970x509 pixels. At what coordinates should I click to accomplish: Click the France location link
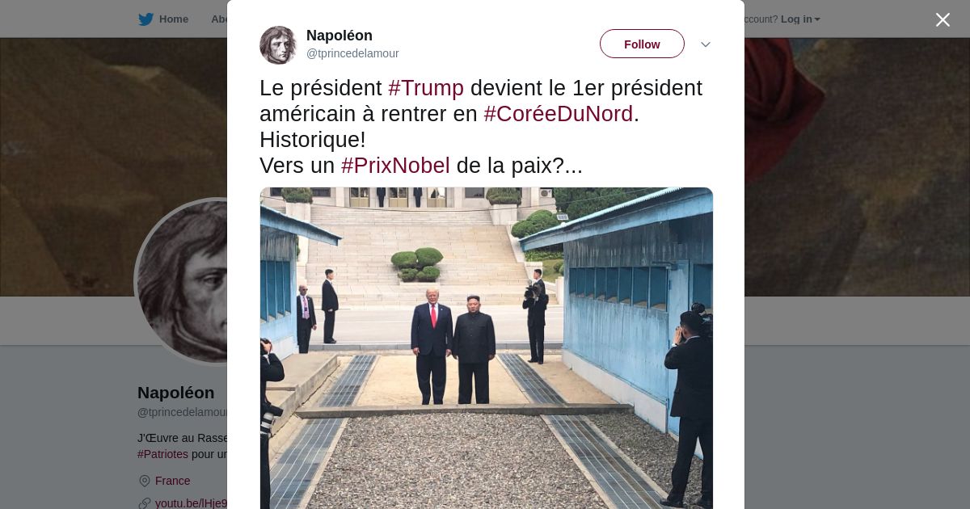pos(173,481)
